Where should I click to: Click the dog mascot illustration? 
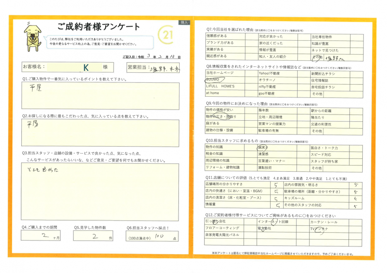coord(33,36)
